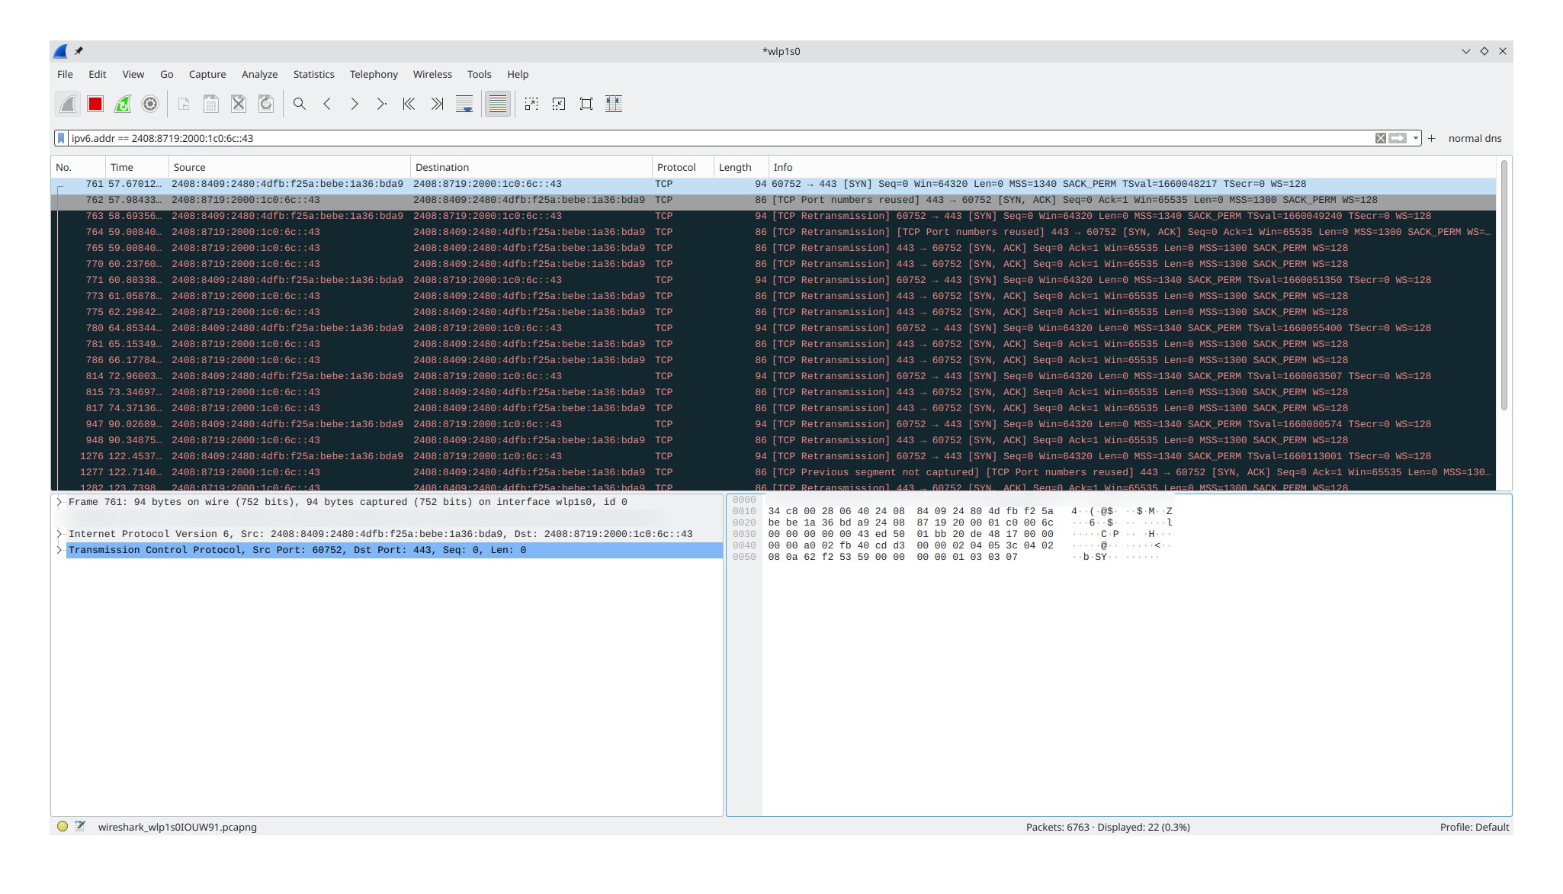This screenshot has height=894, width=1563.
Task: Jump to the first packet using toolbar icon
Action: (x=409, y=104)
